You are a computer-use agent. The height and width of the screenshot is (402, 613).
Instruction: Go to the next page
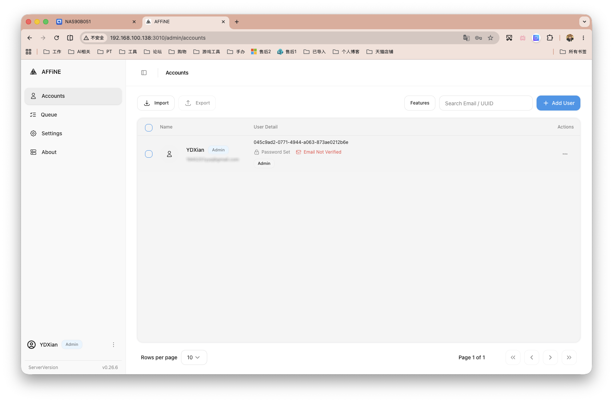pos(550,357)
